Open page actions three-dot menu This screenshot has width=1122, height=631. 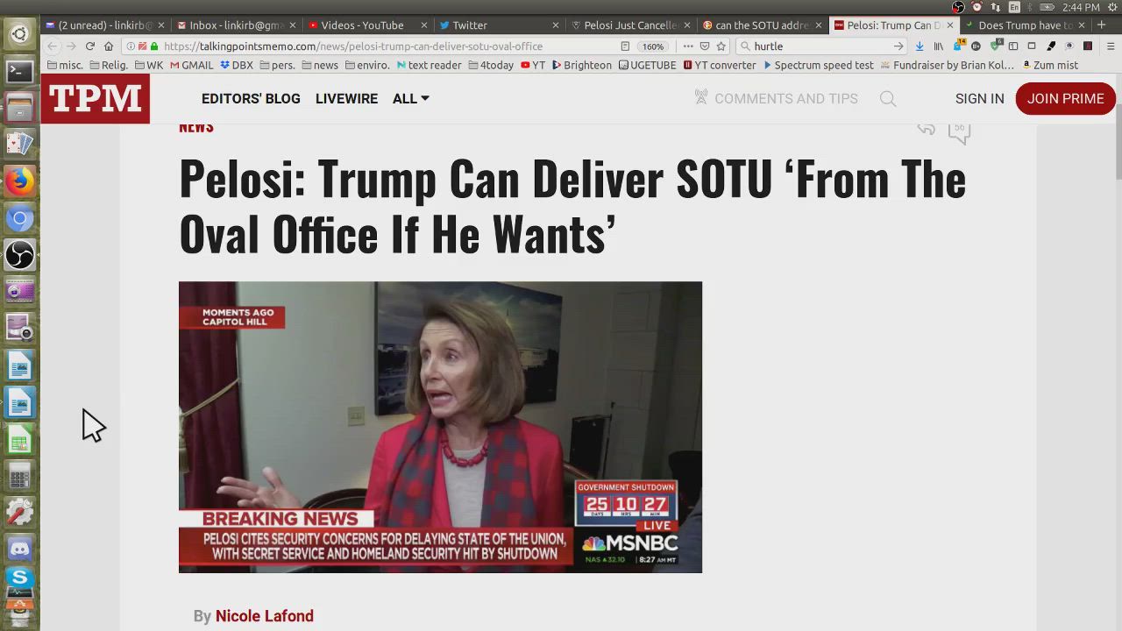688,46
